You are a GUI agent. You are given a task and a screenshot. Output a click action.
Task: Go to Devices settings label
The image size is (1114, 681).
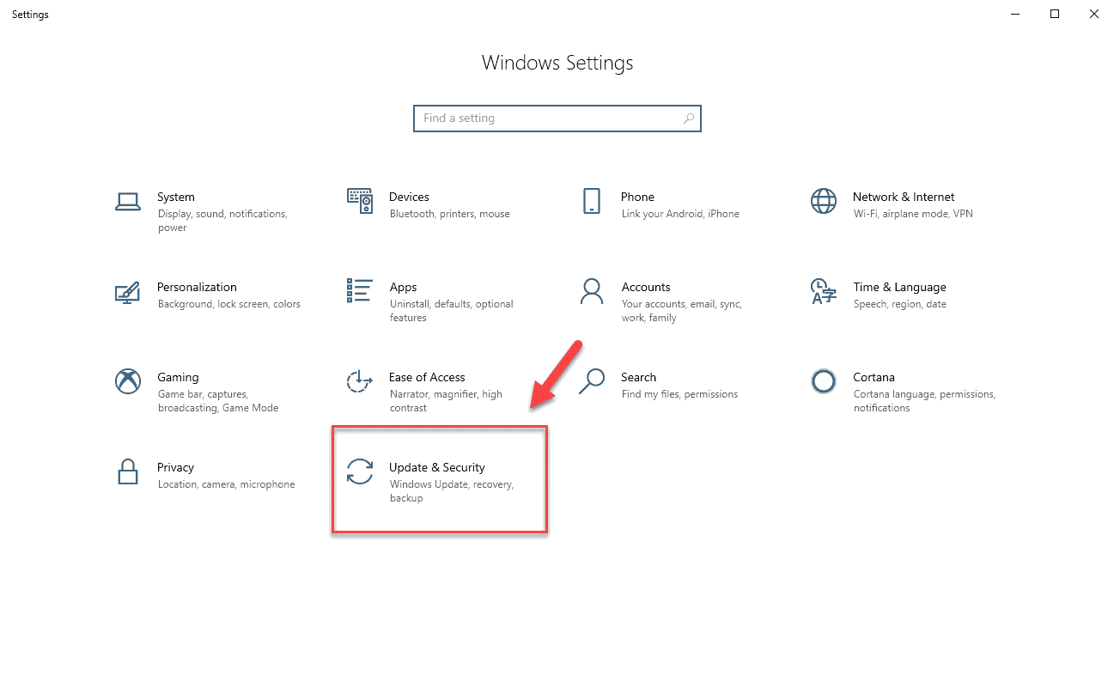click(x=409, y=197)
